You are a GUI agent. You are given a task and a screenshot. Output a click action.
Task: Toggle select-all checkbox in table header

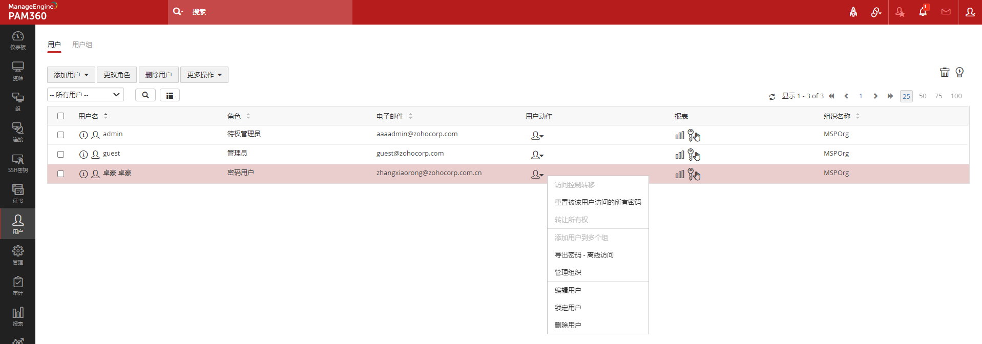click(60, 116)
